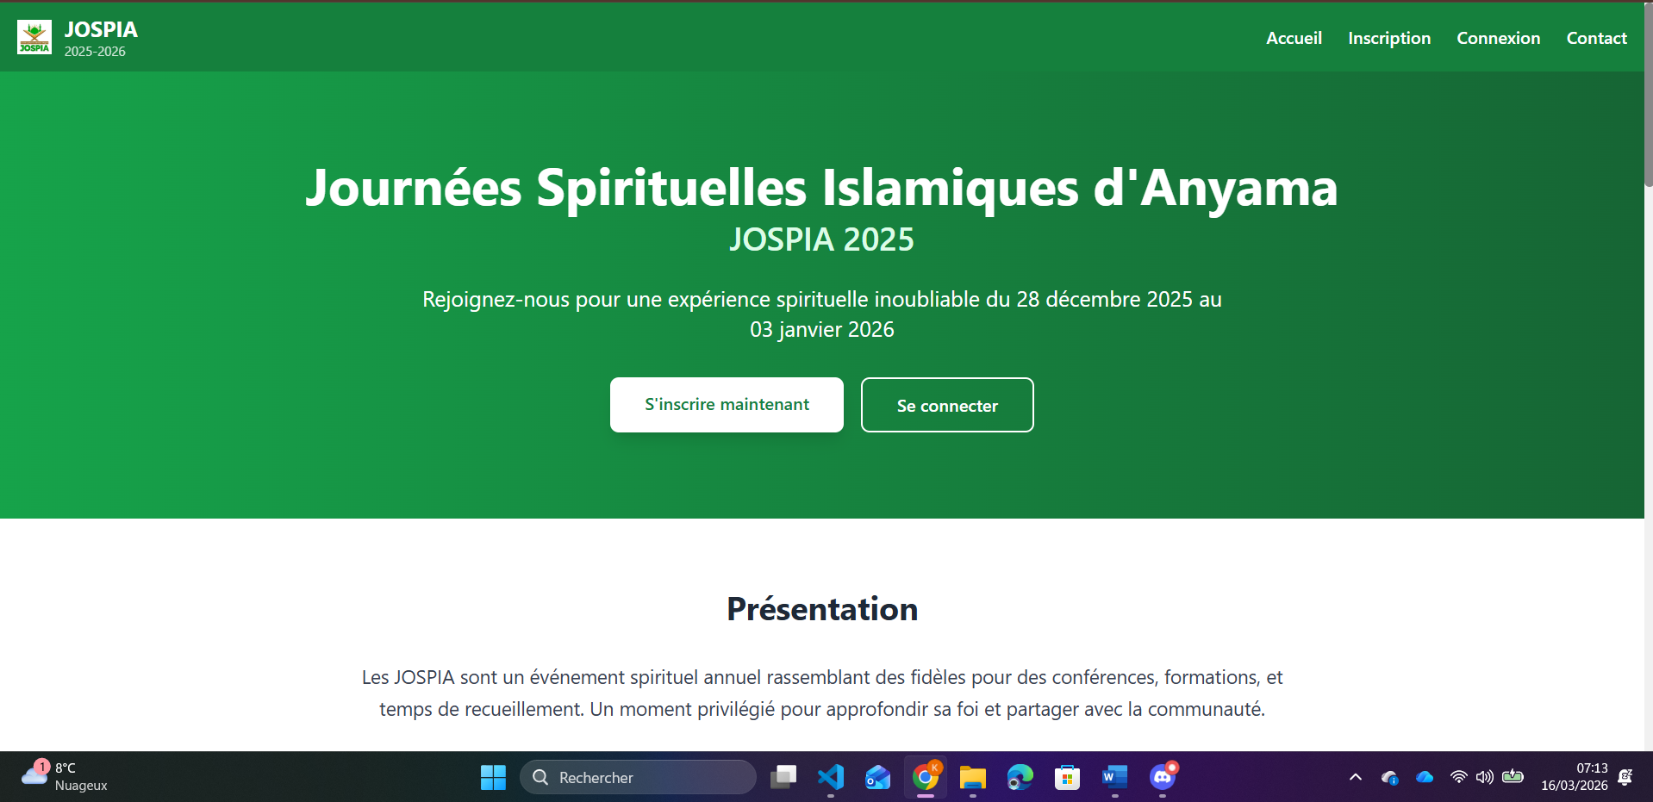
Task: Open the Windows Start menu
Action: [x=493, y=777]
